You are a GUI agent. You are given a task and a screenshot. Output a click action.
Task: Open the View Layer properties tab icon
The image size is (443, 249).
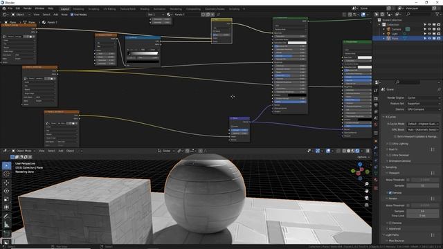376,112
